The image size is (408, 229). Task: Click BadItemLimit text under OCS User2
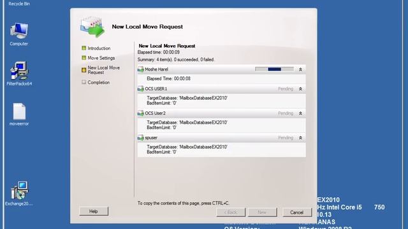pos(161,127)
